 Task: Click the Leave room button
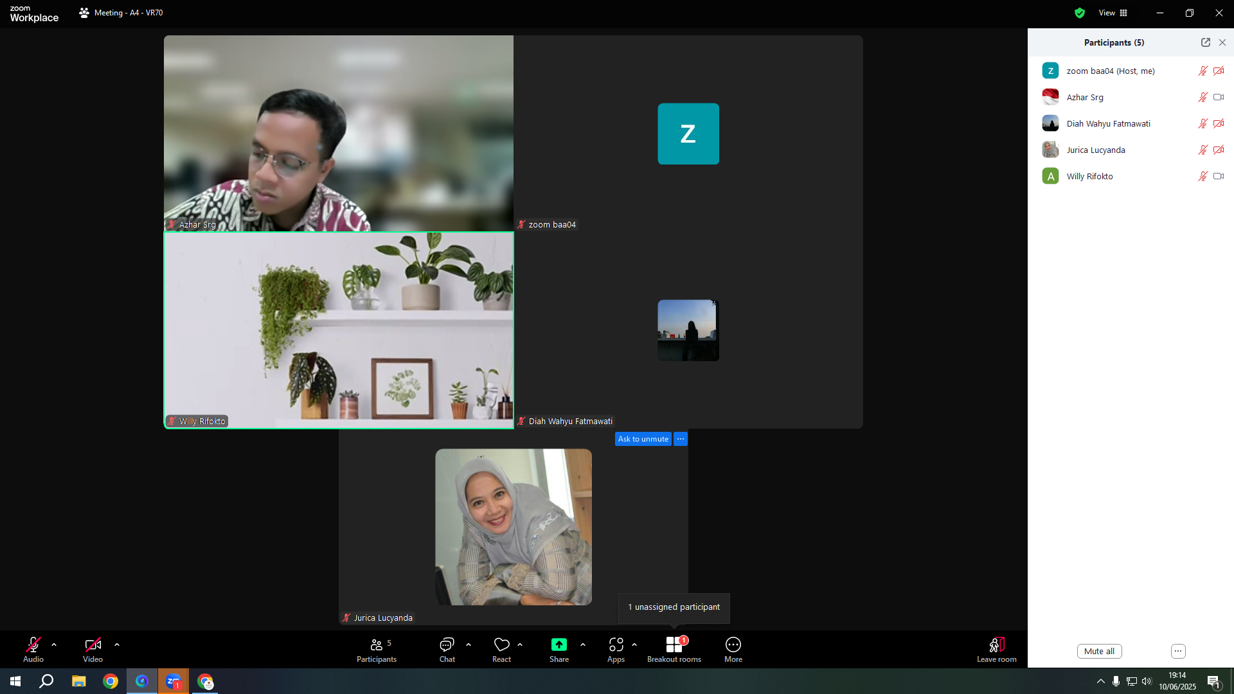[x=997, y=649]
